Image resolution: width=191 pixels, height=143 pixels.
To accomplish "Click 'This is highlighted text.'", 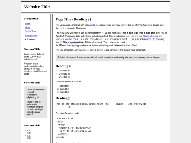I will coord(74,42).
